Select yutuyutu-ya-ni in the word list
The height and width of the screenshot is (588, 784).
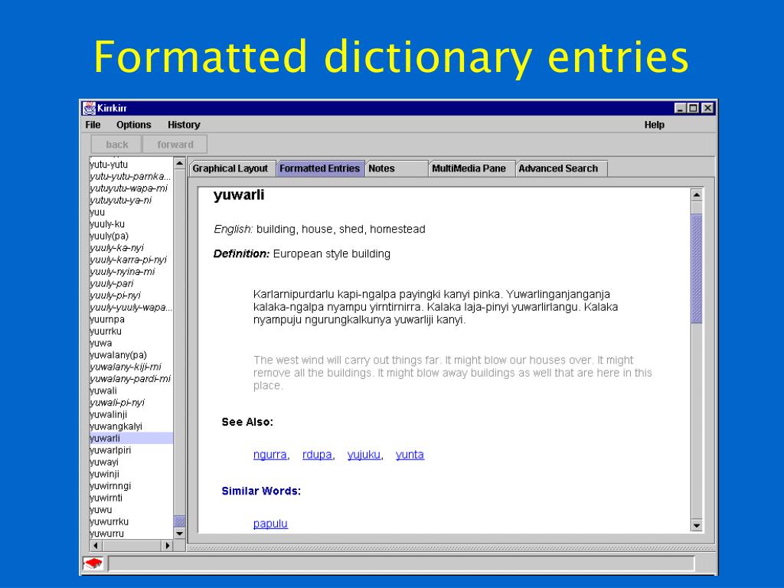(131, 200)
